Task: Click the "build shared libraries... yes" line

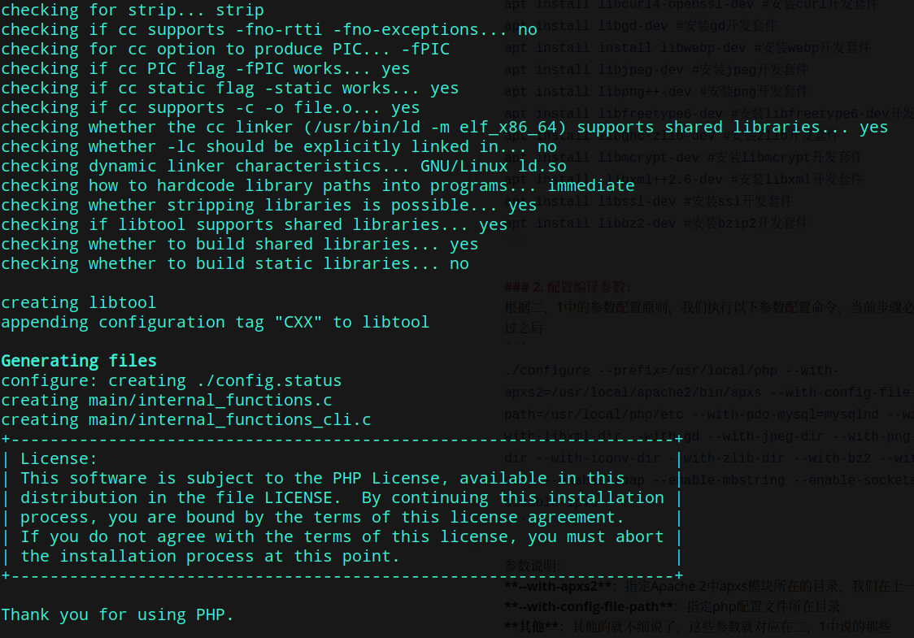Action: click(x=239, y=244)
